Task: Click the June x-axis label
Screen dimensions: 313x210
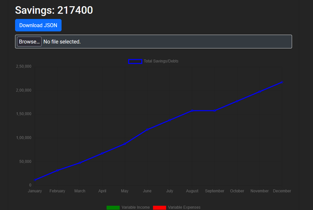Action: [x=147, y=191]
